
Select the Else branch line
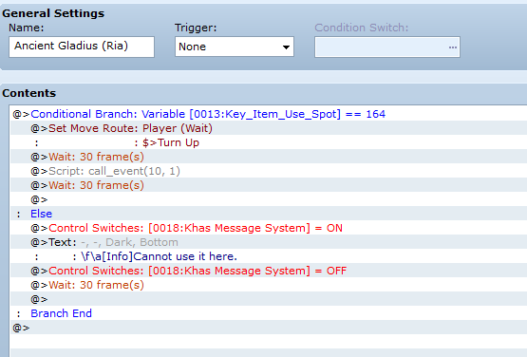tap(42, 214)
